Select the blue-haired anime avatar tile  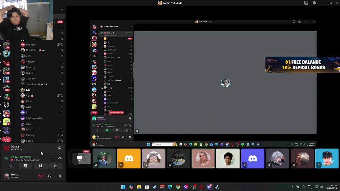click(327, 158)
